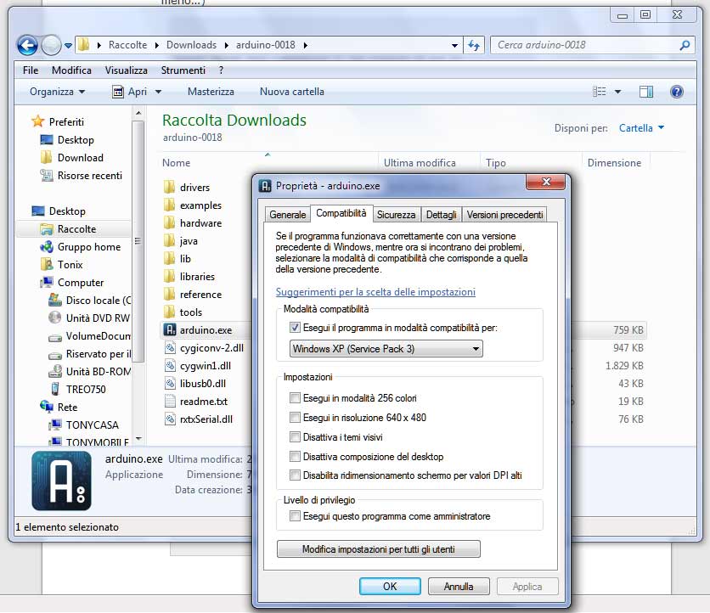Viewport: 710px width, 613px height.
Task: Select the rxtxSerial.dll file
Action: pos(198,419)
